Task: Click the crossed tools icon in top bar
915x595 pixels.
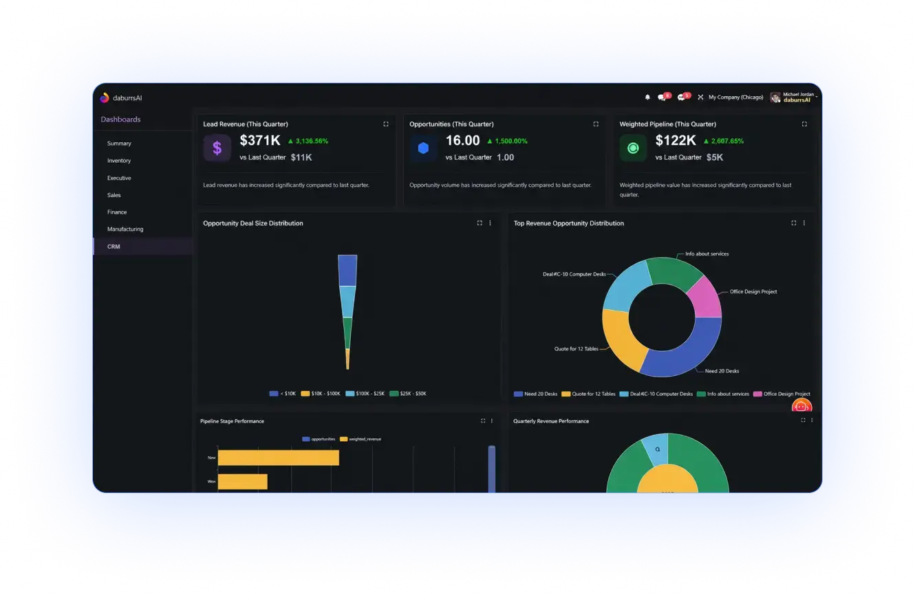Action: click(700, 98)
